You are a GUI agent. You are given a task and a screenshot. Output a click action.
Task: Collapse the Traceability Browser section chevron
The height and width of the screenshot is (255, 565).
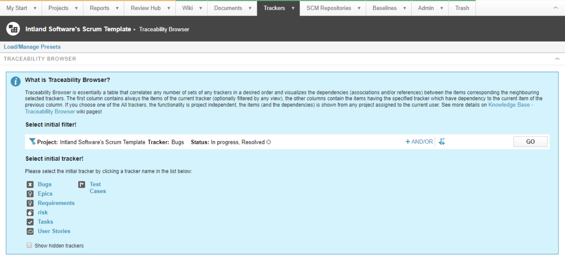(x=557, y=59)
